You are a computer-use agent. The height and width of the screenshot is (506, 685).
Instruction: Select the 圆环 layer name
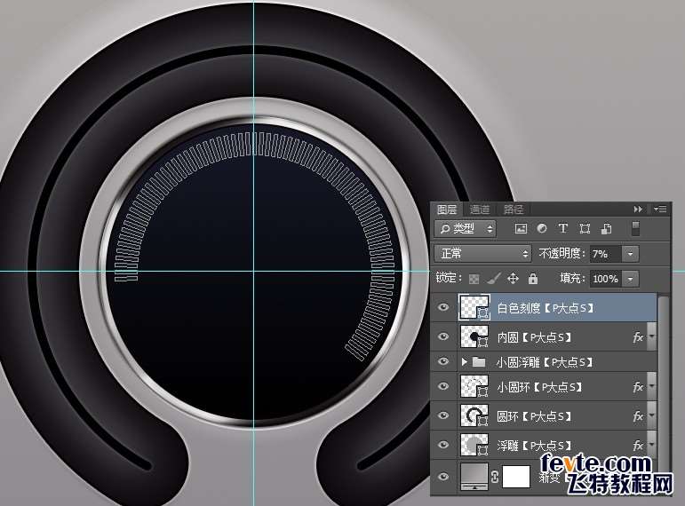pyautogui.click(x=534, y=416)
